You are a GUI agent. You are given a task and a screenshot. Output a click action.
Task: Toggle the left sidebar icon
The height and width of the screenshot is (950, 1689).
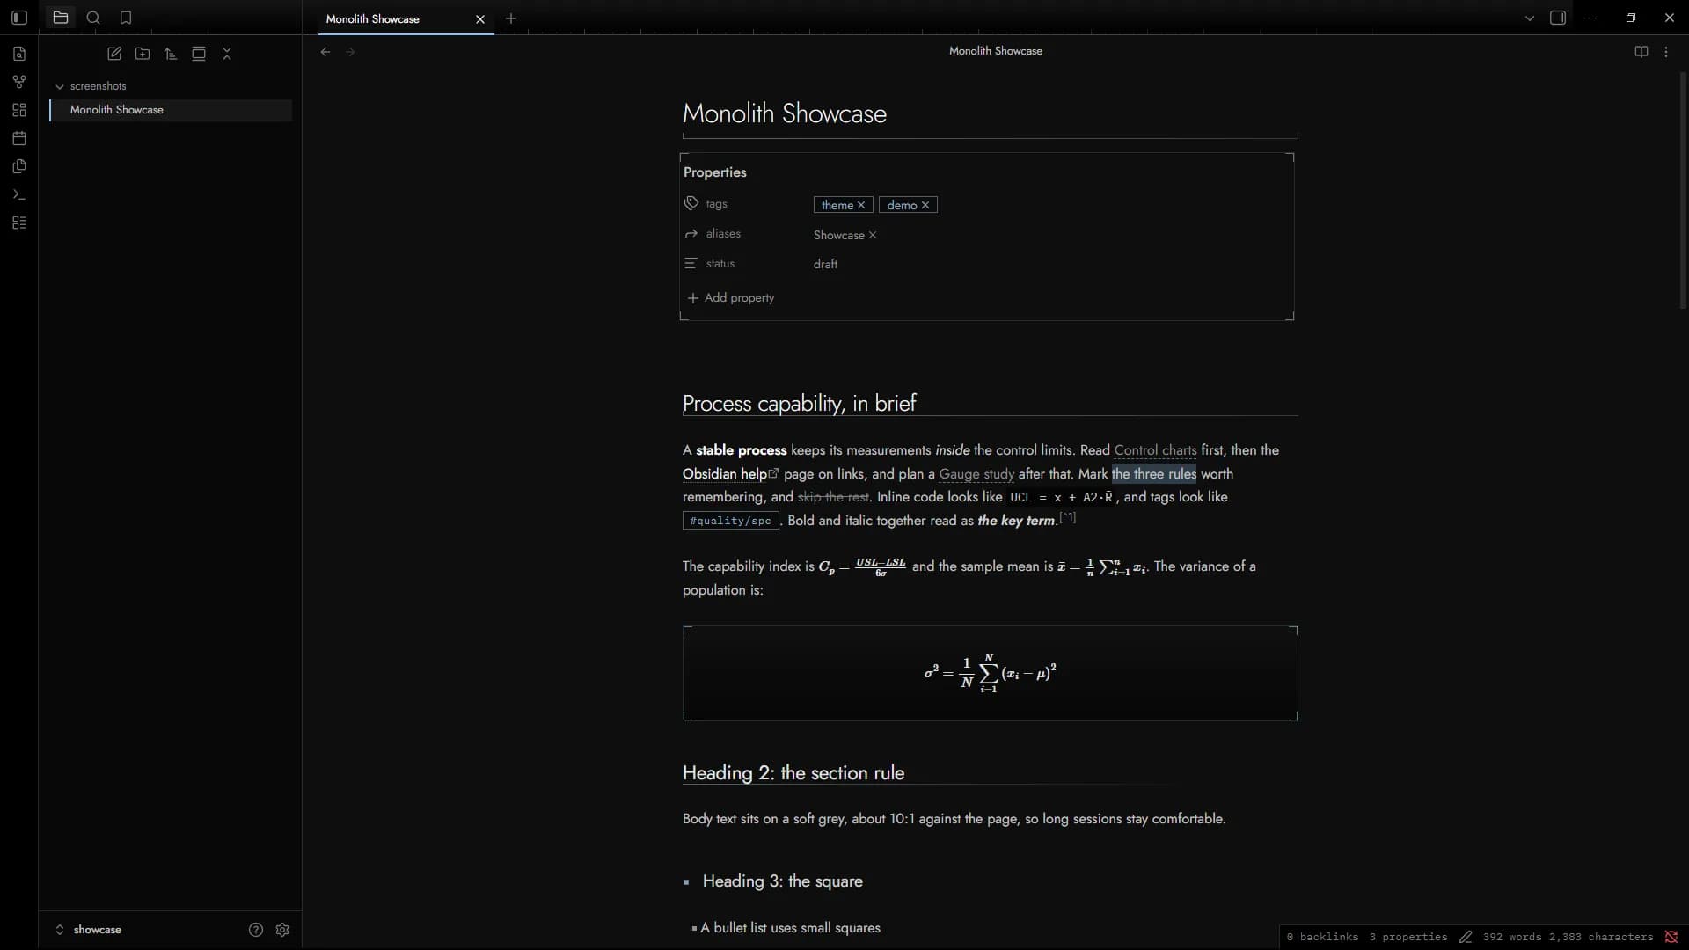point(19,18)
